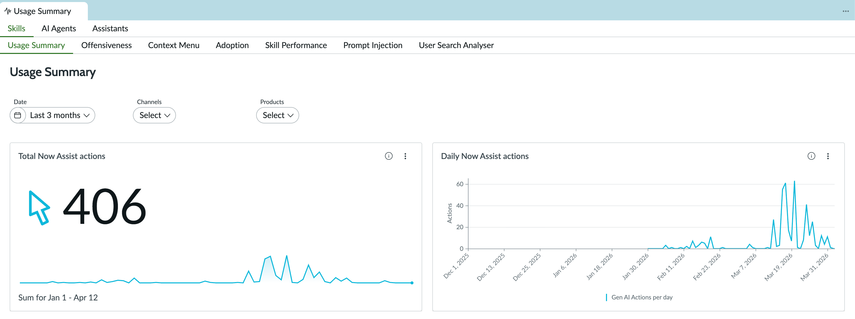Click the Total Now Assist actions title

pyautogui.click(x=62, y=156)
